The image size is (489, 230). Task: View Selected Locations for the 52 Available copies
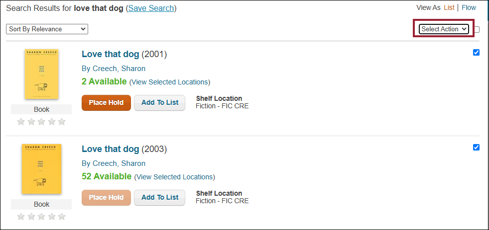point(175,177)
